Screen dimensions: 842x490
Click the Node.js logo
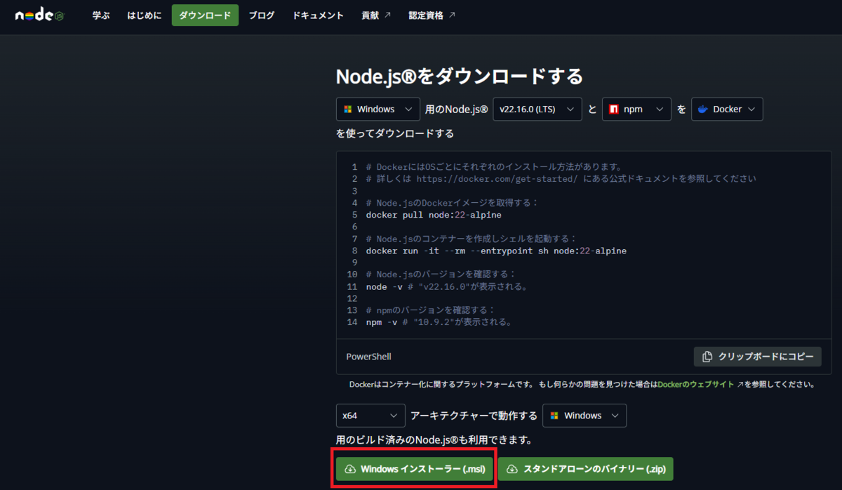coord(39,15)
